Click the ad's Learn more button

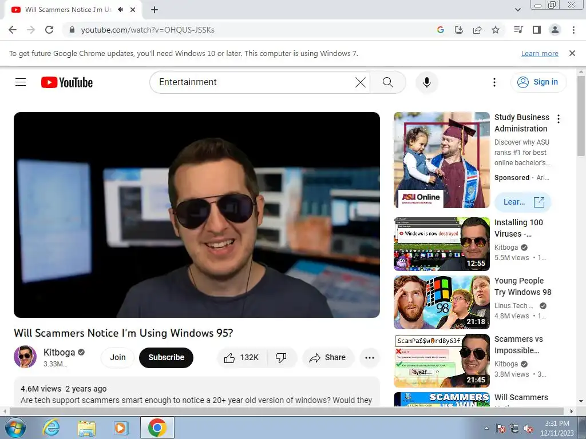[523, 202]
